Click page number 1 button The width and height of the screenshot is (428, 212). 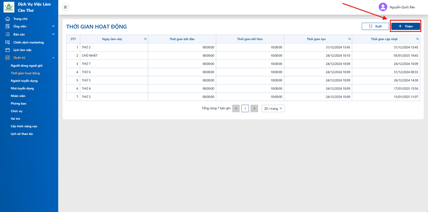point(245,109)
